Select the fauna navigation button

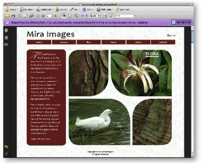pos(113,42)
